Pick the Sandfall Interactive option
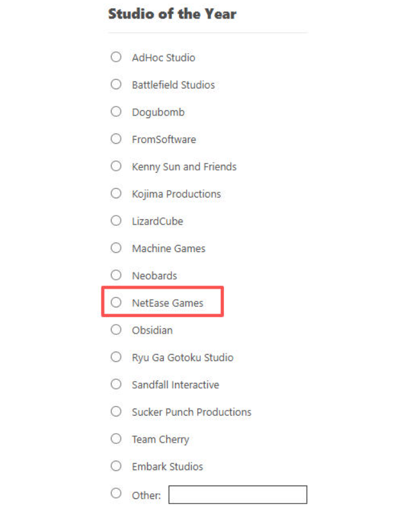 pyautogui.click(x=116, y=384)
